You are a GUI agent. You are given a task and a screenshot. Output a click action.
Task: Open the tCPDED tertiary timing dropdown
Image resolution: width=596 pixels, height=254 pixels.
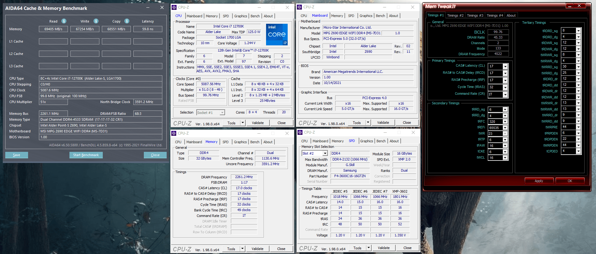click(x=578, y=151)
